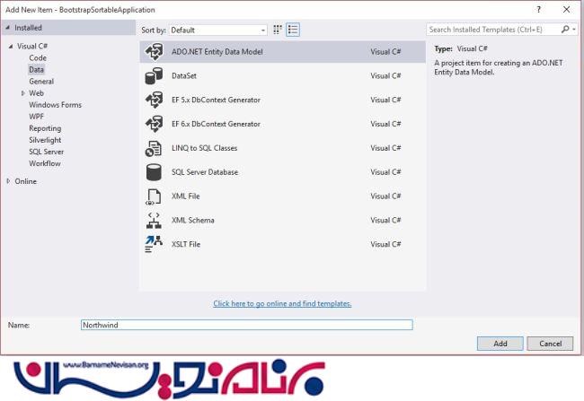Screen dimensions: 584x401
Task: Select the 'XML Schema' template name
Action: (193, 220)
